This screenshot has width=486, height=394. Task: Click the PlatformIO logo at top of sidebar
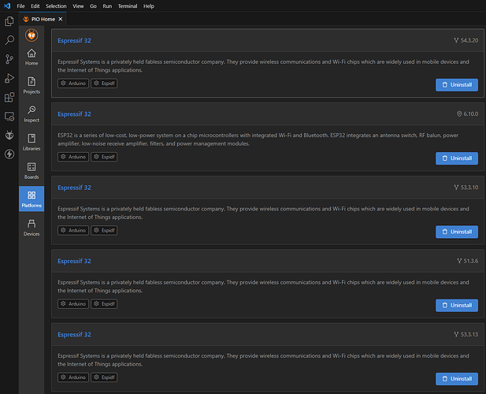coord(32,35)
